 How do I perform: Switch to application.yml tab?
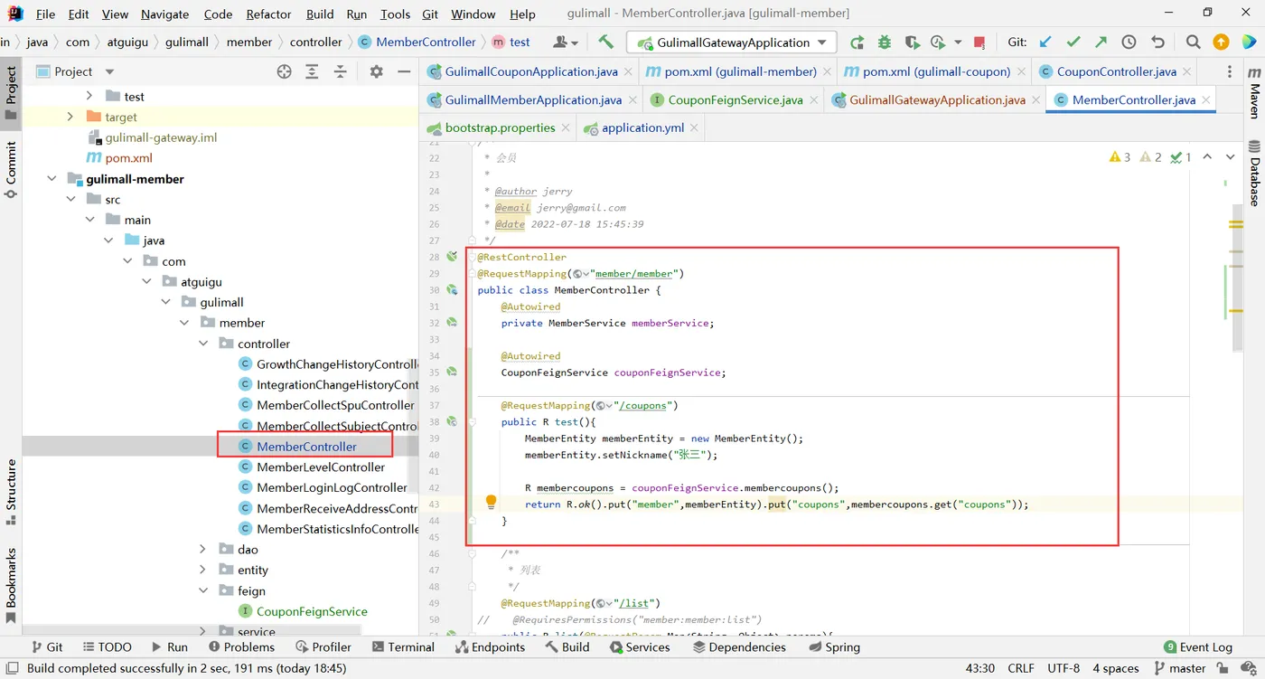[x=642, y=127]
